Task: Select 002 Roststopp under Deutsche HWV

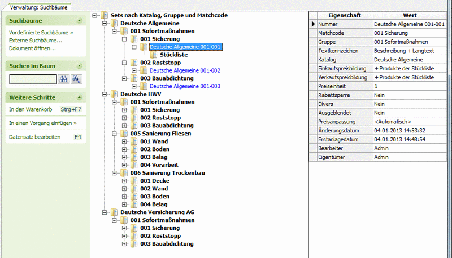Action: 160,118
